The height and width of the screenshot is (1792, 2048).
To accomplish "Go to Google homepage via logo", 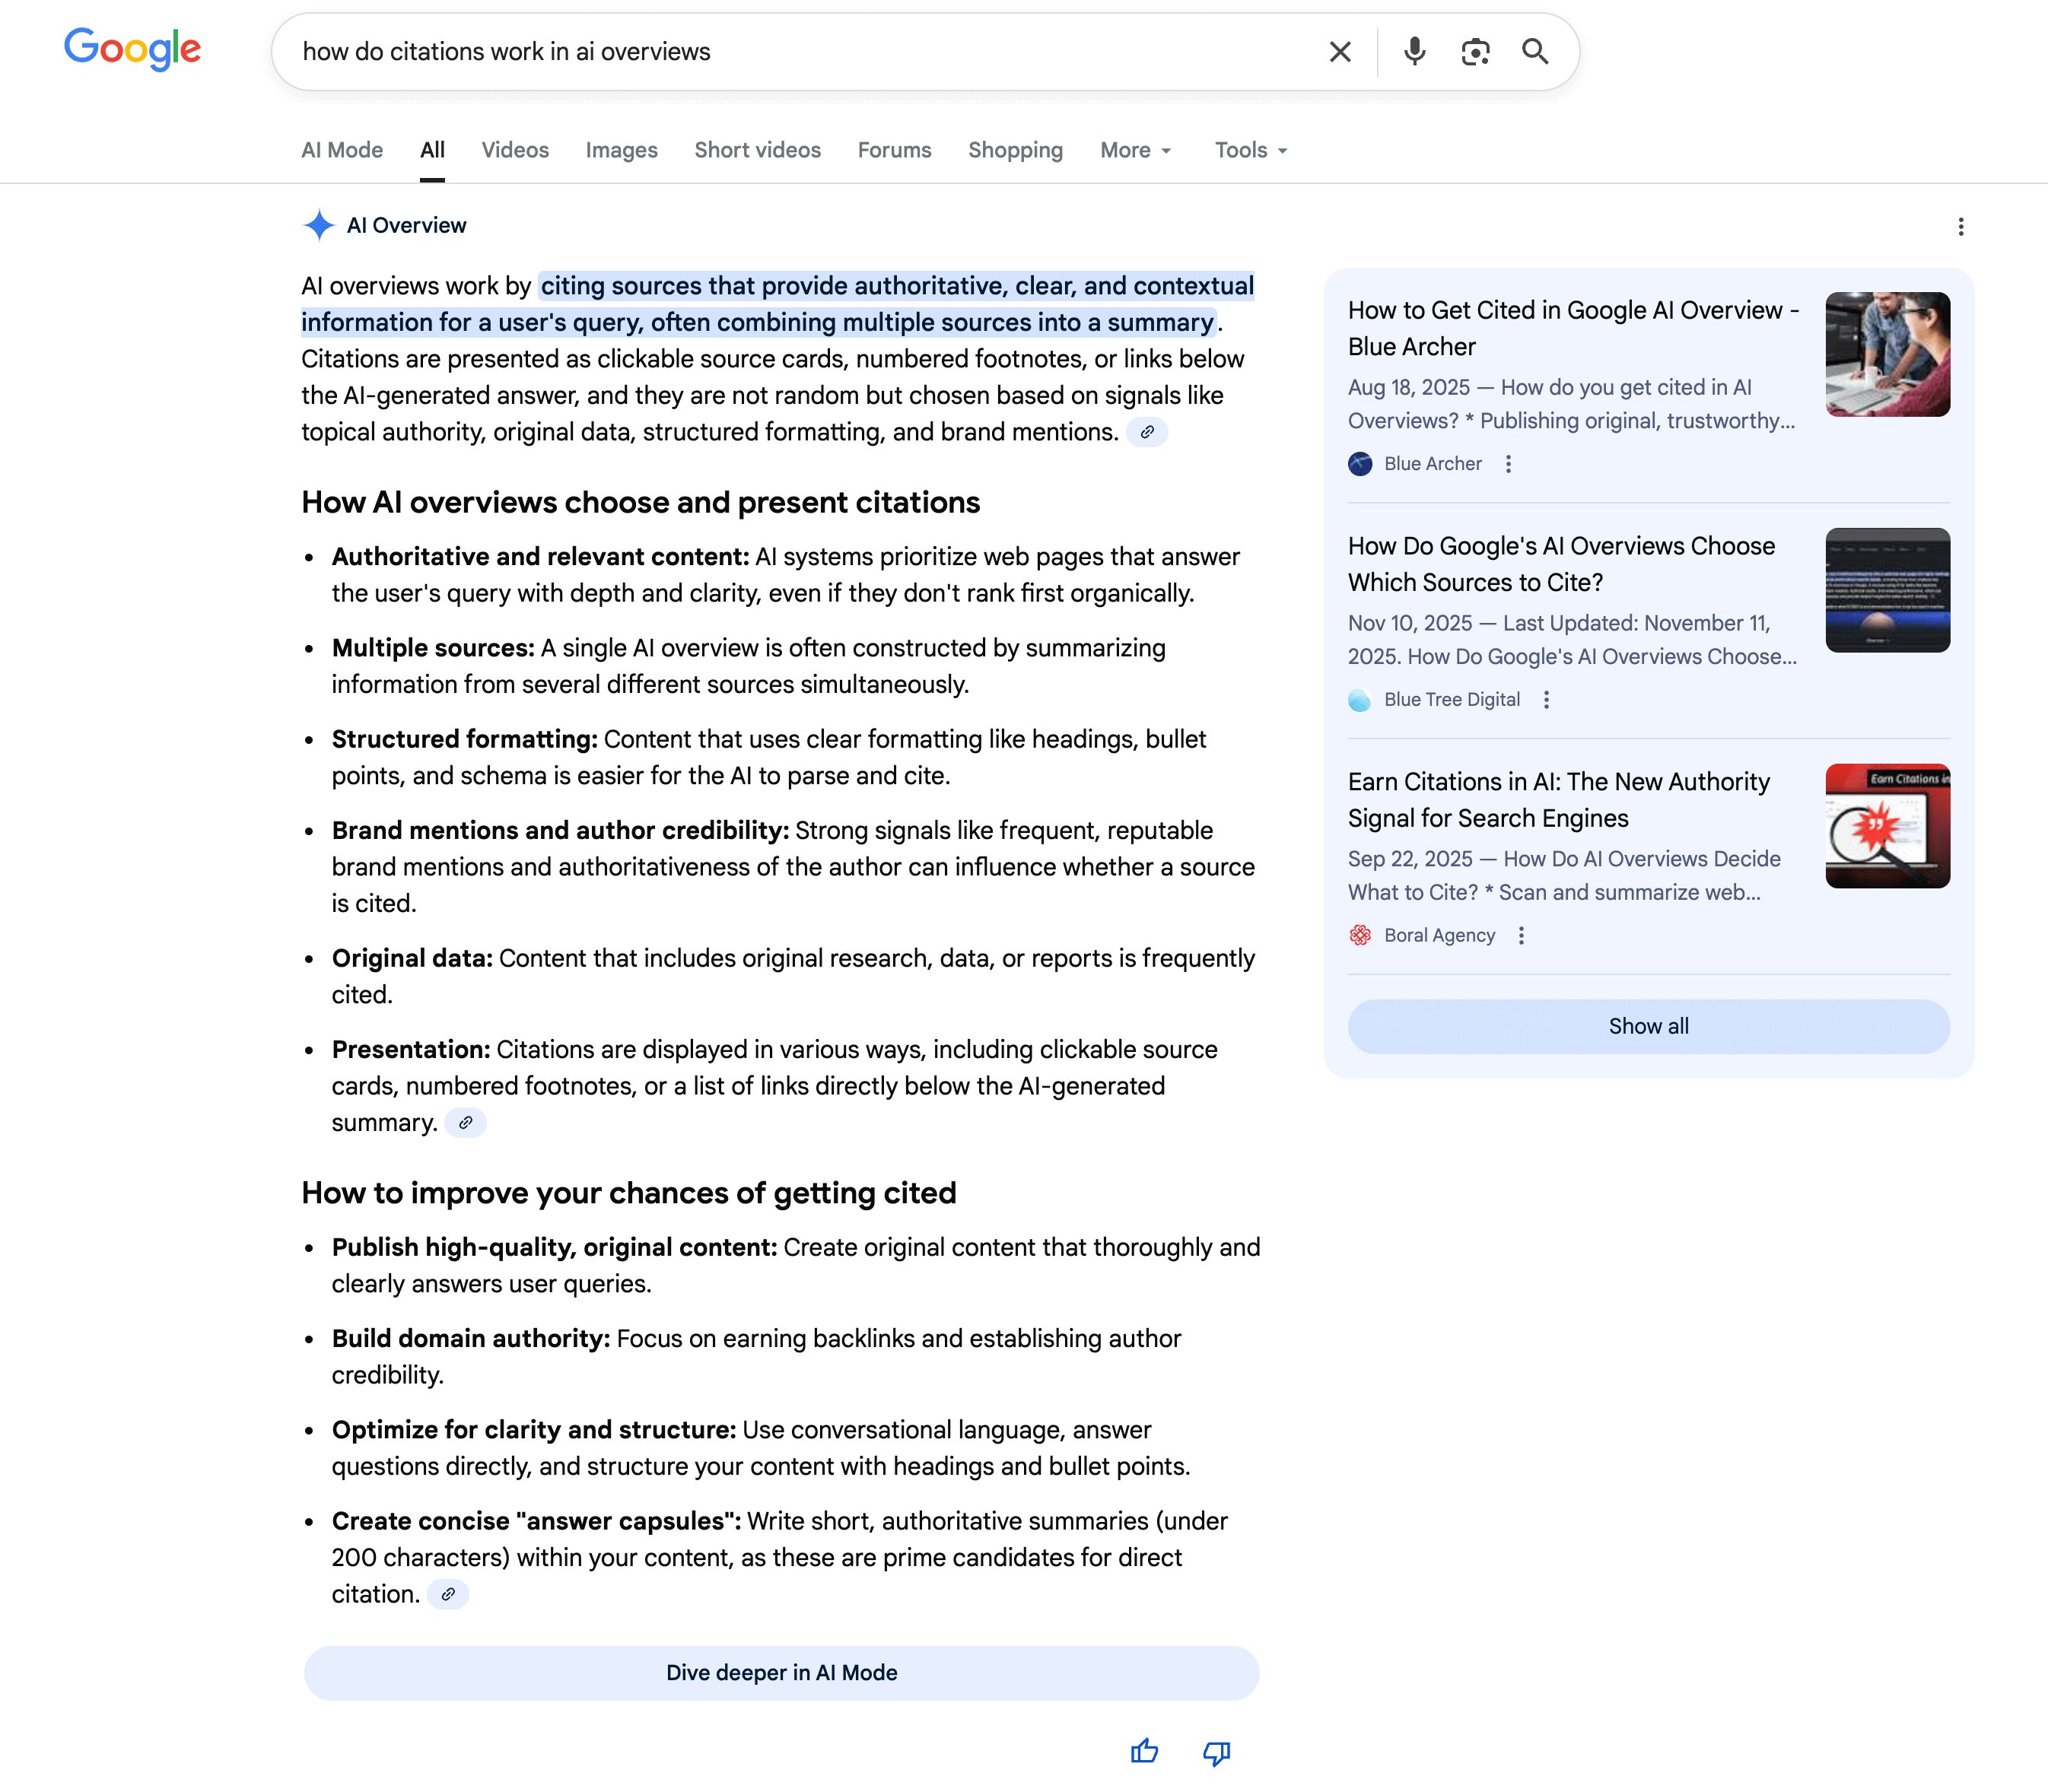I will [133, 50].
